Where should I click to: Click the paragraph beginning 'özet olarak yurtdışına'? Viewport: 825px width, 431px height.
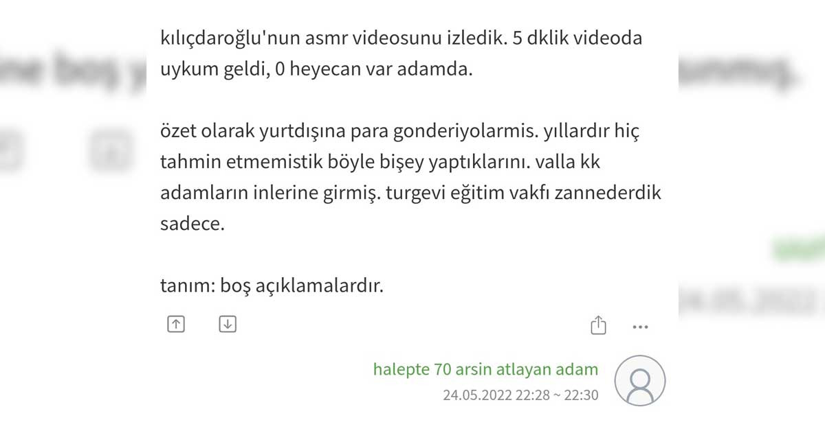pyautogui.click(x=410, y=177)
